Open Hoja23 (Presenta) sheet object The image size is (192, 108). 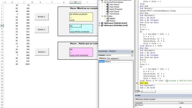(116, 9)
